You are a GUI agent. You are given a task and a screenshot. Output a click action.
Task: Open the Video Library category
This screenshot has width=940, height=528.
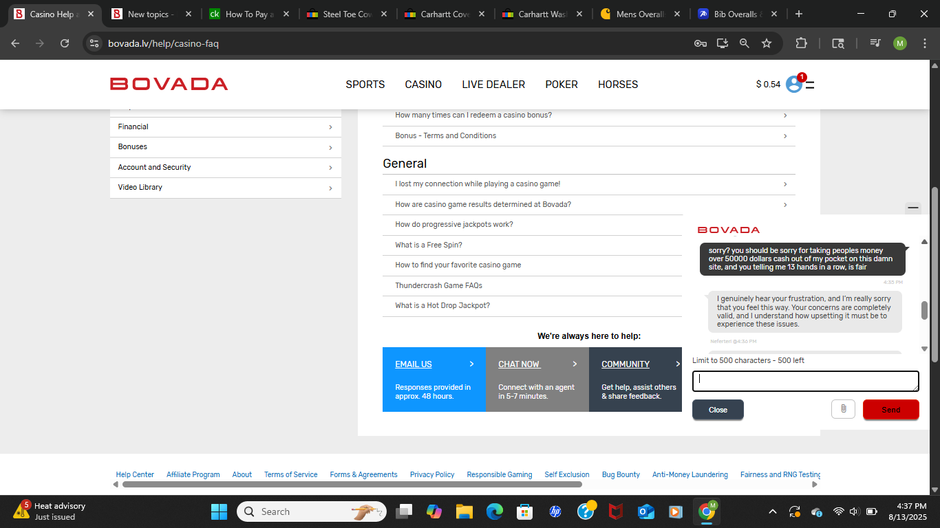pyautogui.click(x=225, y=188)
